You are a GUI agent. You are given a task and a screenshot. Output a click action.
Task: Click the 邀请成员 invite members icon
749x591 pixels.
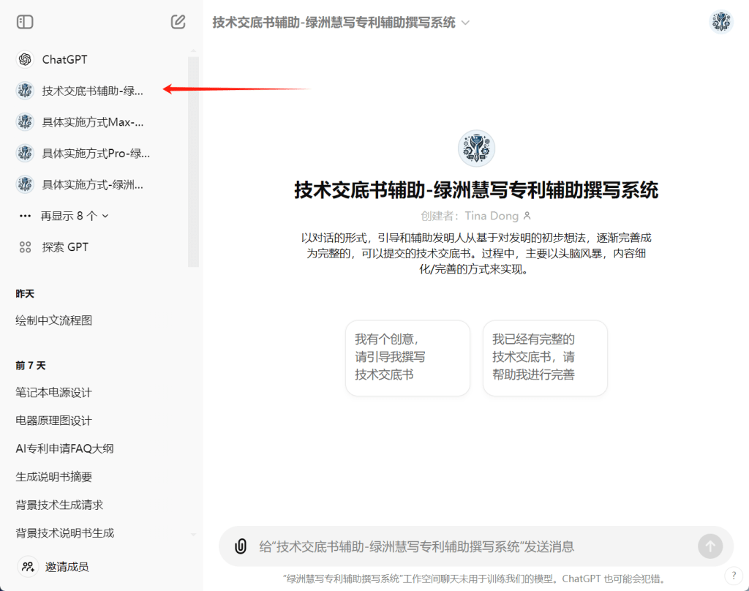(x=28, y=566)
